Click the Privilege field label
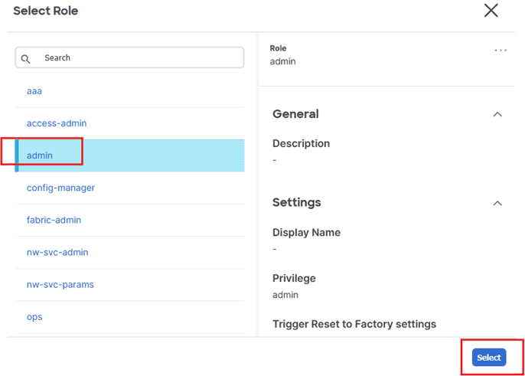The image size is (525, 376). 294,279
